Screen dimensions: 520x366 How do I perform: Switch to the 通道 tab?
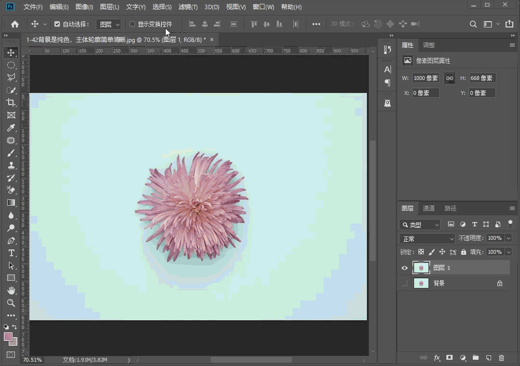(x=429, y=209)
